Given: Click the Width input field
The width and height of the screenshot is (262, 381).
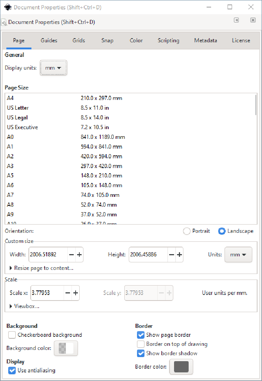Looking at the screenshot, I should click(x=48, y=254).
